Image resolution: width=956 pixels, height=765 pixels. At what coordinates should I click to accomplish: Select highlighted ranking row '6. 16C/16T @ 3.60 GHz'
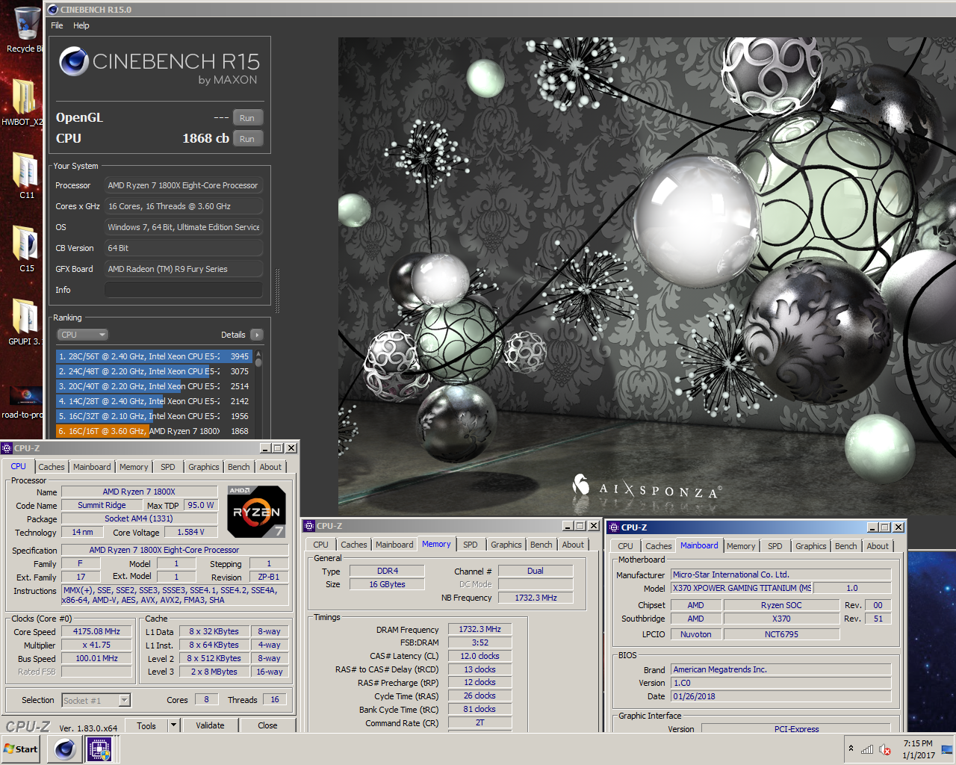(x=154, y=431)
